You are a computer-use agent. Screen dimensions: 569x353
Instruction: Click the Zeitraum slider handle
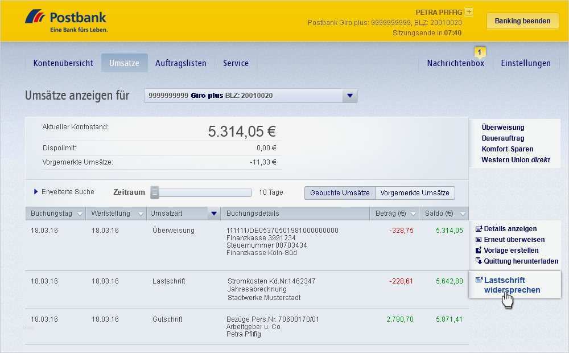pyautogui.click(x=155, y=192)
